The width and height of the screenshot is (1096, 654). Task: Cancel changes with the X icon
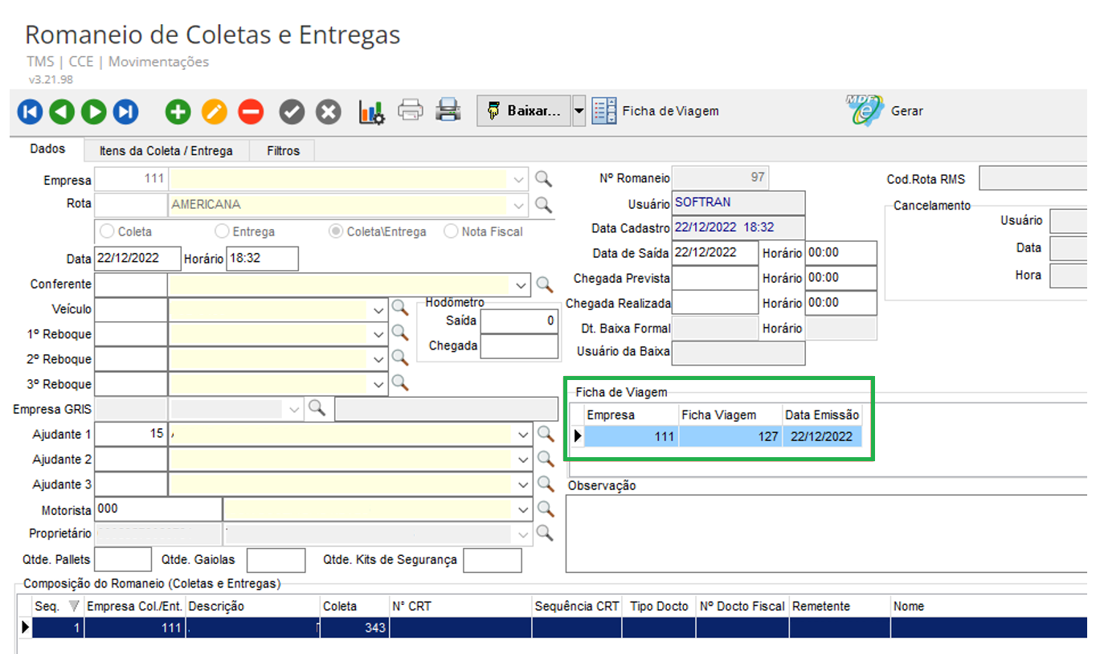point(328,112)
